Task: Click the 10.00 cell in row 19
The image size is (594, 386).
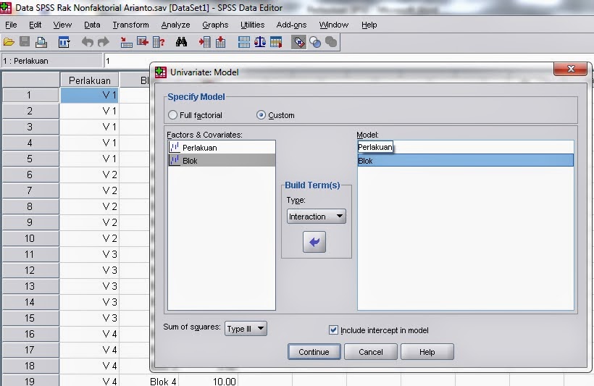Action: coord(208,380)
